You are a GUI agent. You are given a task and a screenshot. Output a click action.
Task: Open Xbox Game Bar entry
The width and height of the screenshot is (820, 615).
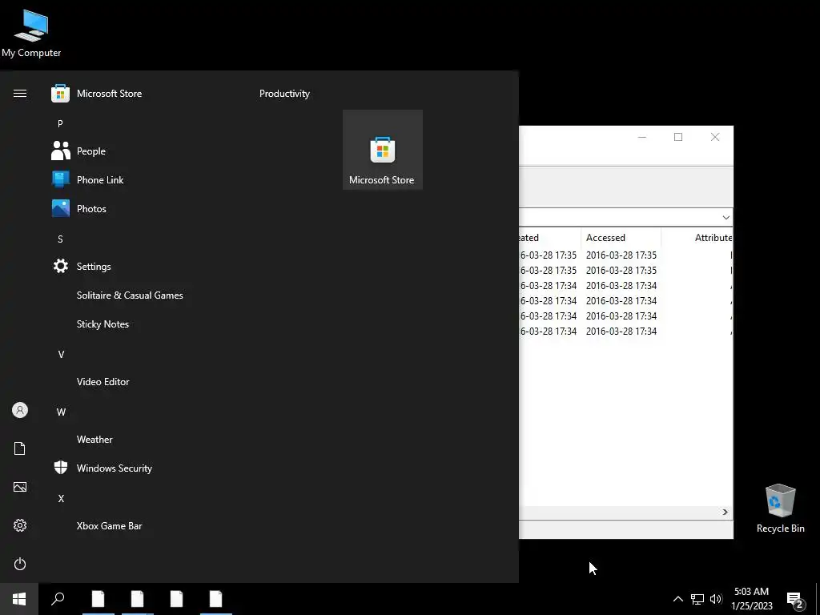(x=109, y=526)
